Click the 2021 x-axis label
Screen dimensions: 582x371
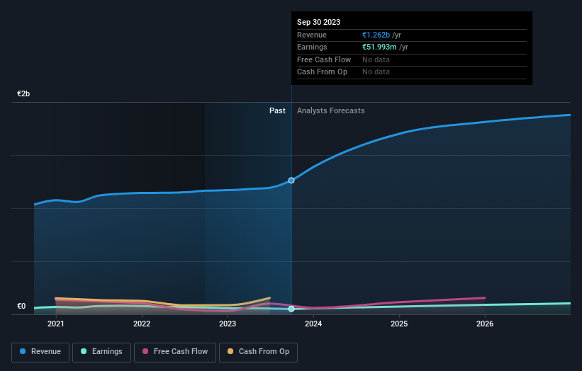point(56,324)
